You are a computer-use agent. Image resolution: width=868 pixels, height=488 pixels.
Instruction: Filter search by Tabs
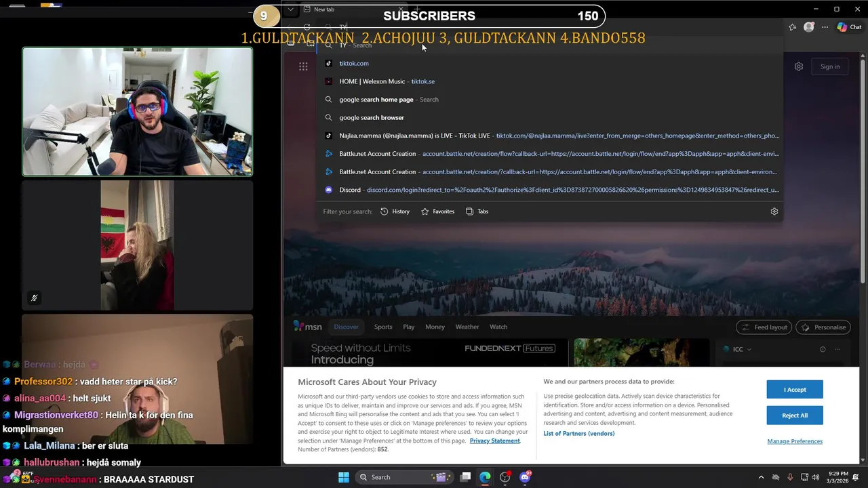(x=477, y=211)
